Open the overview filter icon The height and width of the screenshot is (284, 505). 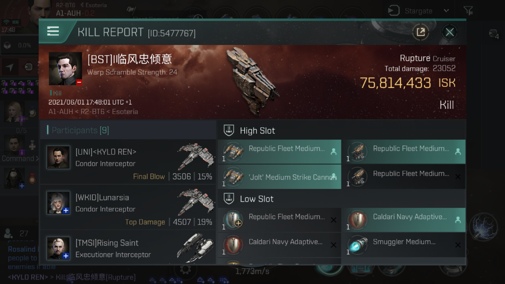[468, 11]
